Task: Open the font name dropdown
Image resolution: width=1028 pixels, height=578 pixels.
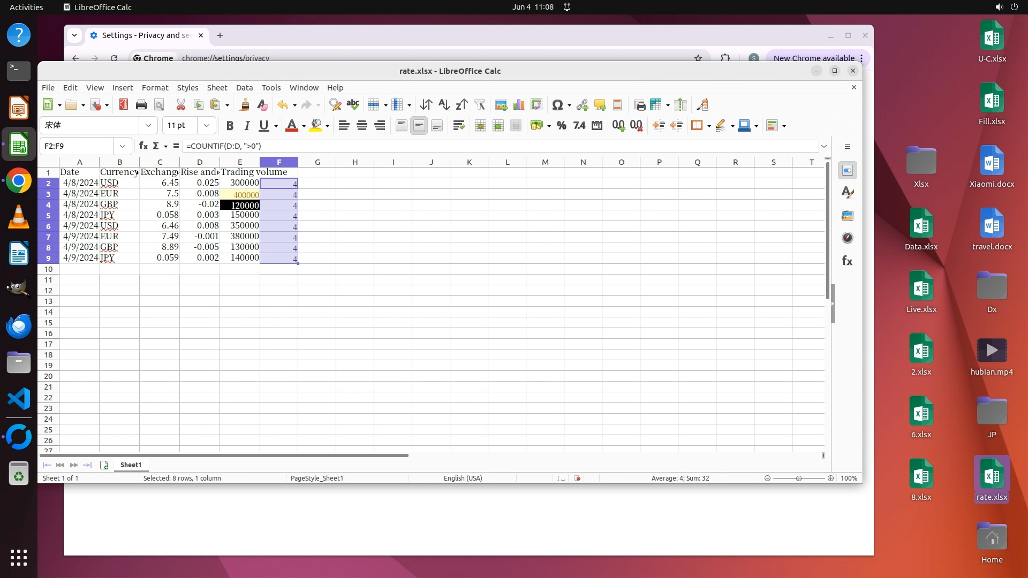Action: 148,126
